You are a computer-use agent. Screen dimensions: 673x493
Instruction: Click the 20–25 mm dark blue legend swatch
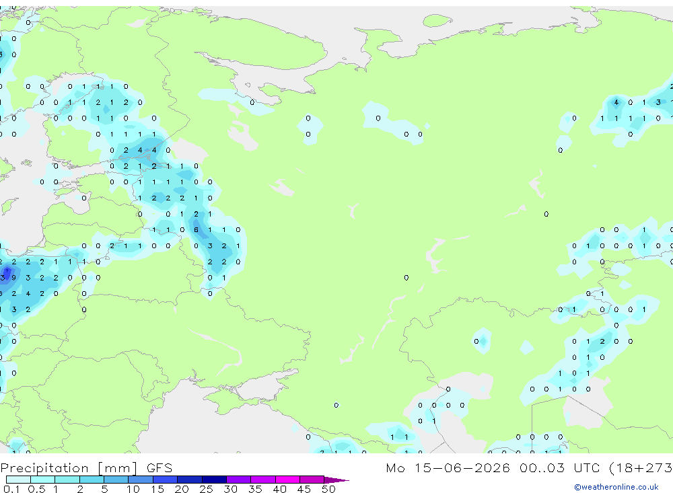[x=190, y=480]
